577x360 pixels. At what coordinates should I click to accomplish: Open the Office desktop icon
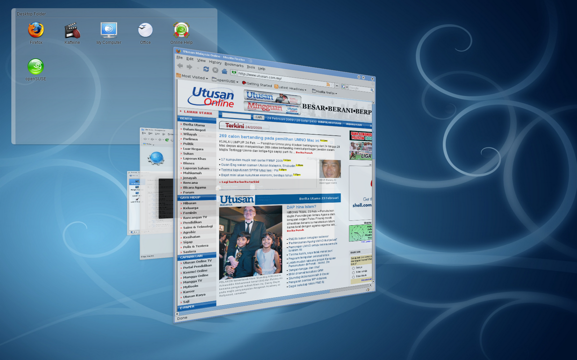click(145, 33)
